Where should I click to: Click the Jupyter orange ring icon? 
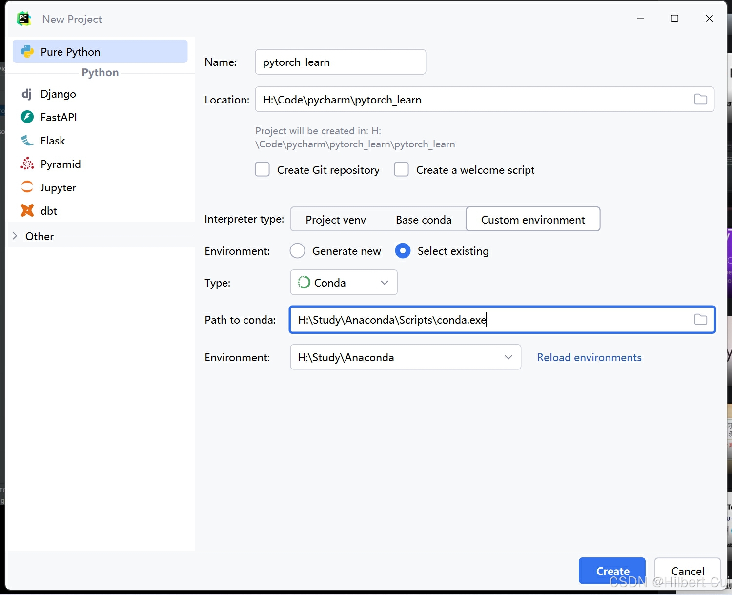(27, 187)
